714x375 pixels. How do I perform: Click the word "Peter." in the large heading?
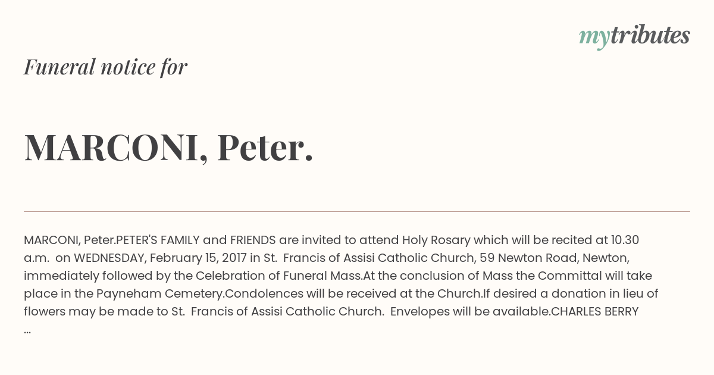click(265, 147)
